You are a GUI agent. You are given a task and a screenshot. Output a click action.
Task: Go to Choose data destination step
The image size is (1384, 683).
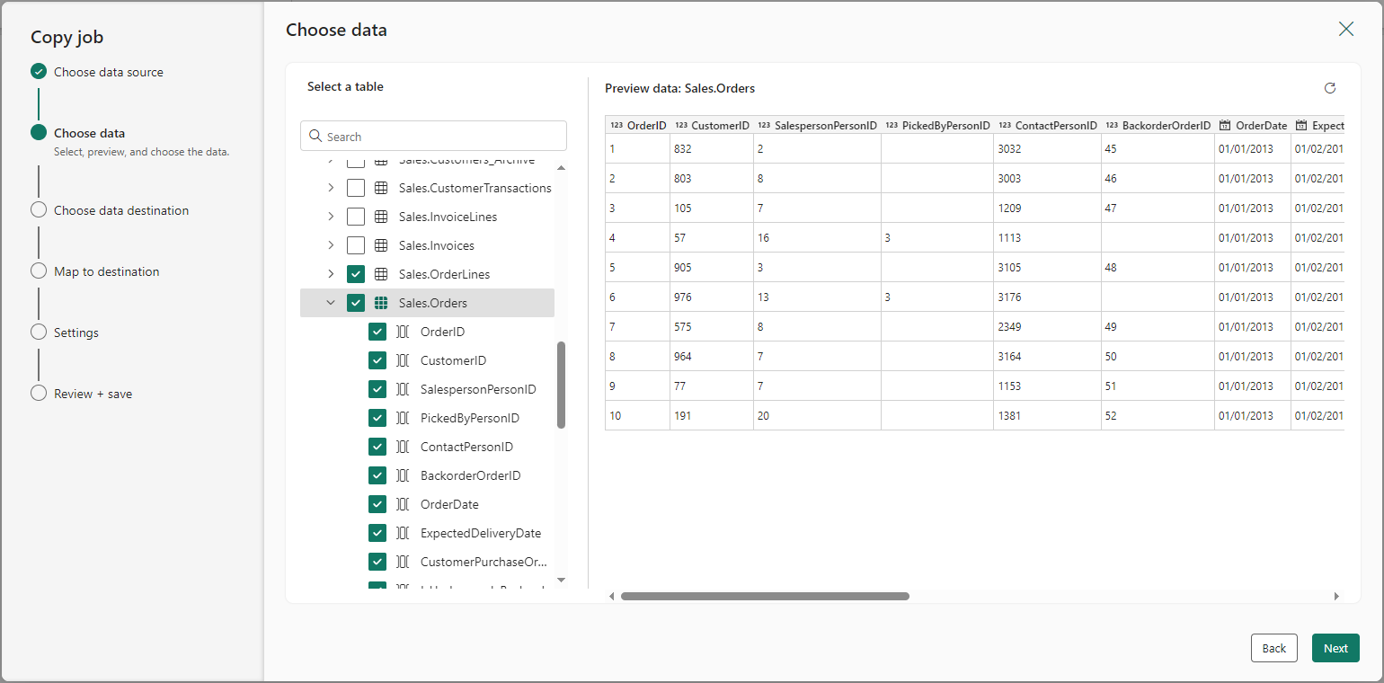pyautogui.click(x=121, y=210)
